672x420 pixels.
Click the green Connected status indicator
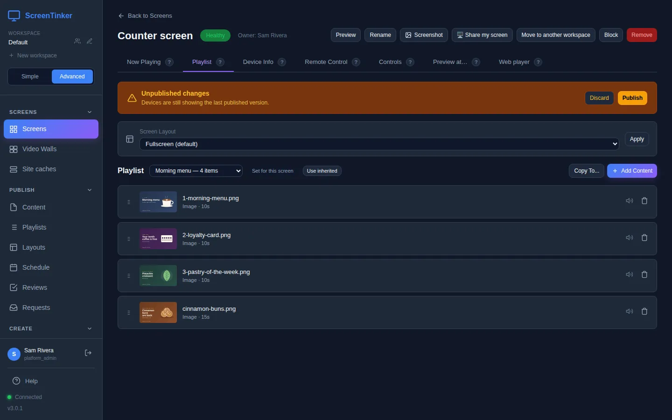pos(9,397)
